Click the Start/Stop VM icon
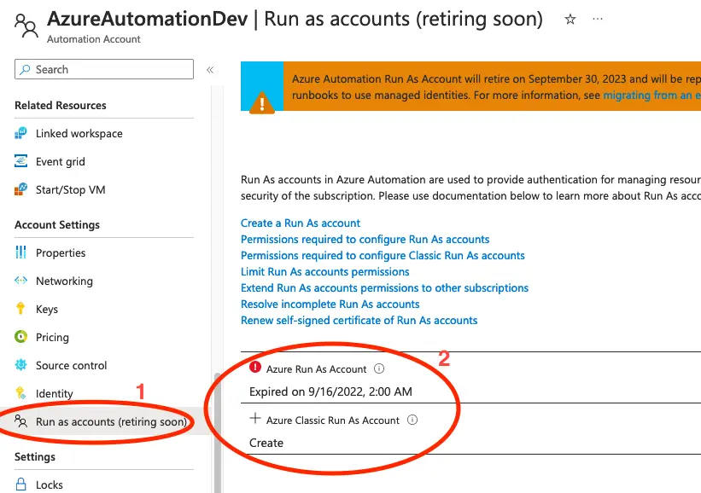Viewport: 701px width, 493px height. (21, 190)
